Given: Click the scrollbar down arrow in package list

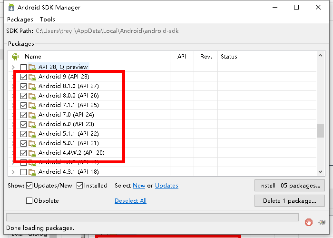Looking at the screenshot, I should [321, 171].
